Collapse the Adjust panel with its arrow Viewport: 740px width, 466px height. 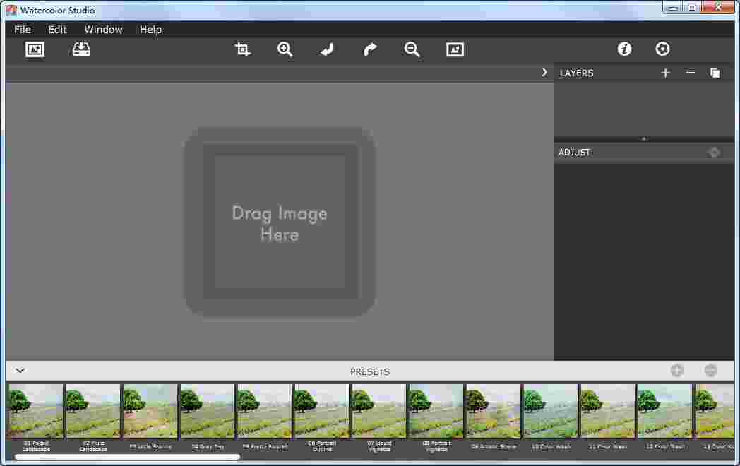pos(714,152)
